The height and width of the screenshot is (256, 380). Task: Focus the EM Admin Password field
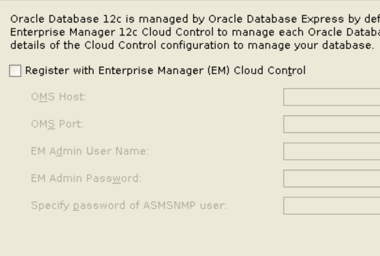[332, 179]
